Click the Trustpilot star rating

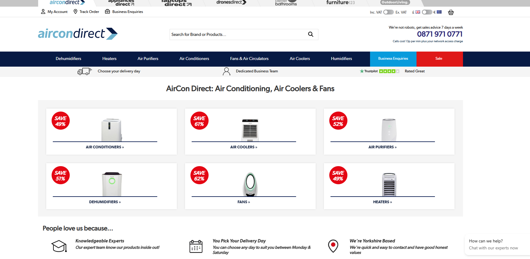tap(389, 71)
